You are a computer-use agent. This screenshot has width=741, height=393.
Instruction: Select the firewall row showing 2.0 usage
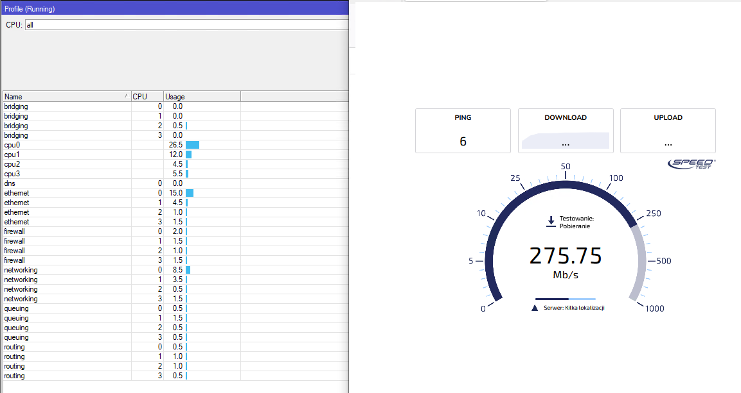click(x=176, y=231)
